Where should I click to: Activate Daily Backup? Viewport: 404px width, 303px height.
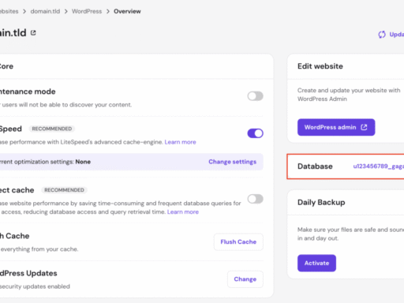316,263
